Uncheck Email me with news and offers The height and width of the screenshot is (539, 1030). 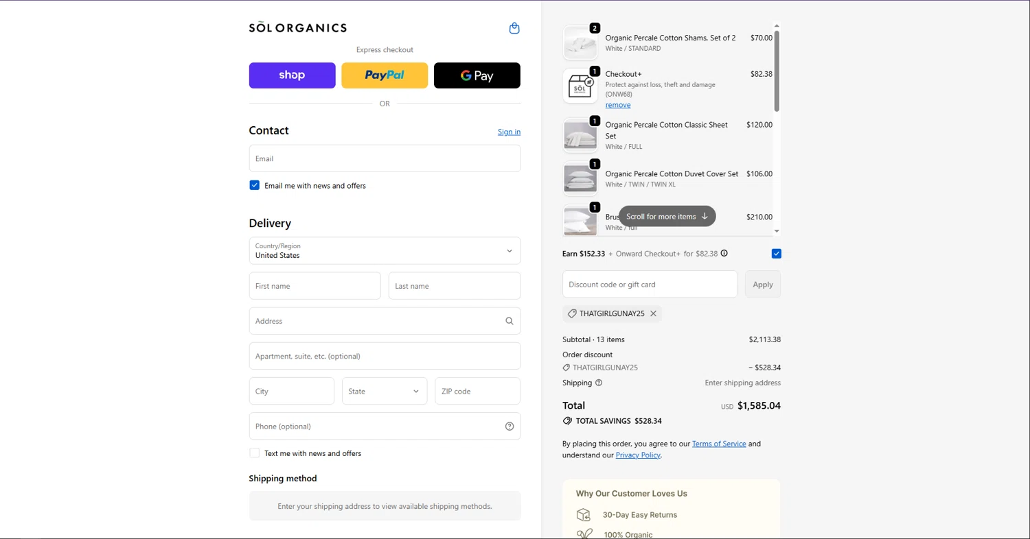point(255,185)
